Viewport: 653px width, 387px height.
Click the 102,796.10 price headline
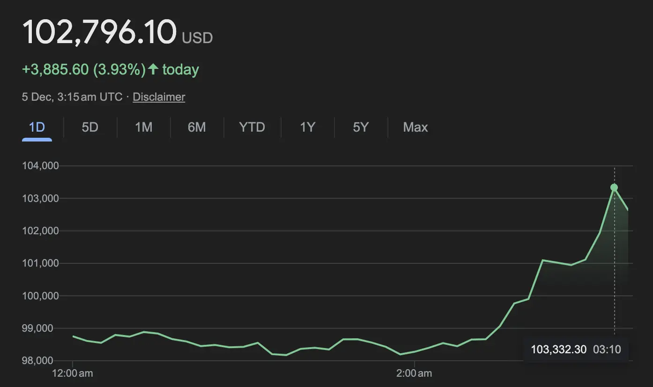99,32
